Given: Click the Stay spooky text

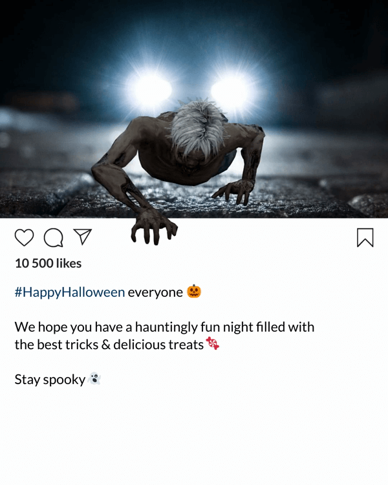Looking at the screenshot, I should 50,380.
